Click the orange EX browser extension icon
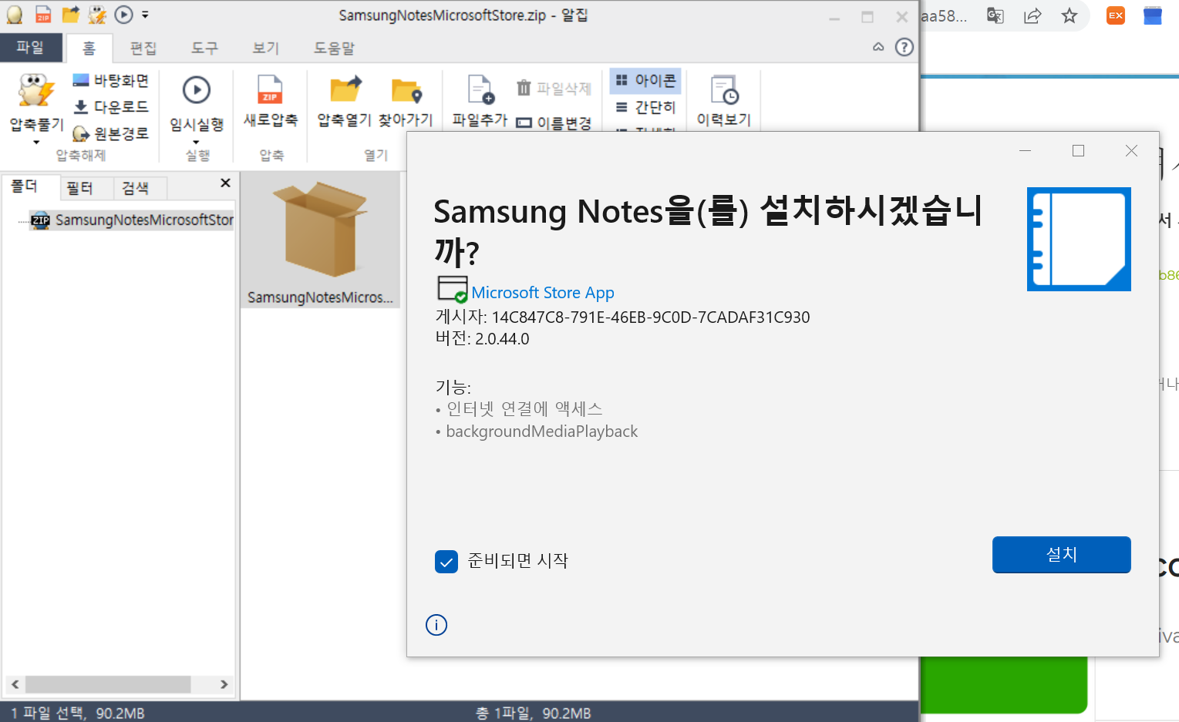 click(x=1115, y=15)
